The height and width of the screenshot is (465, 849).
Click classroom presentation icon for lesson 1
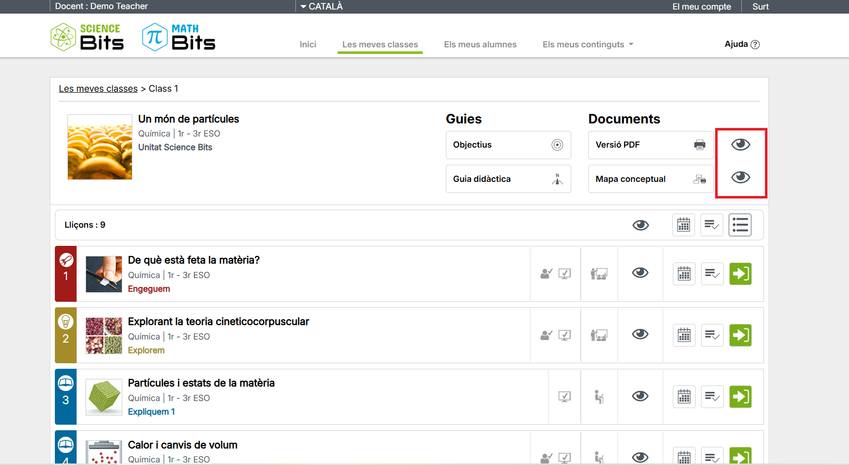(599, 274)
